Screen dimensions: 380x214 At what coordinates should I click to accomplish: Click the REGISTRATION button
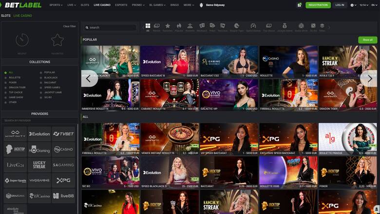click(318, 5)
